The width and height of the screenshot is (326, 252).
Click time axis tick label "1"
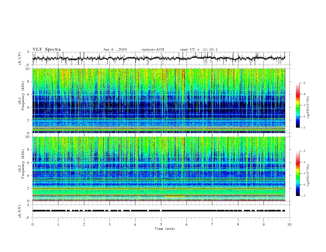pyautogui.click(x=58, y=224)
